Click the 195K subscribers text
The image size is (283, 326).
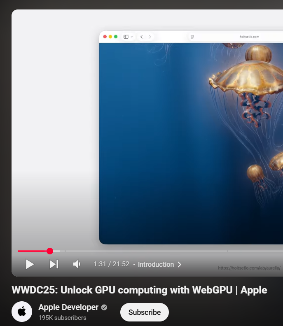(62, 318)
